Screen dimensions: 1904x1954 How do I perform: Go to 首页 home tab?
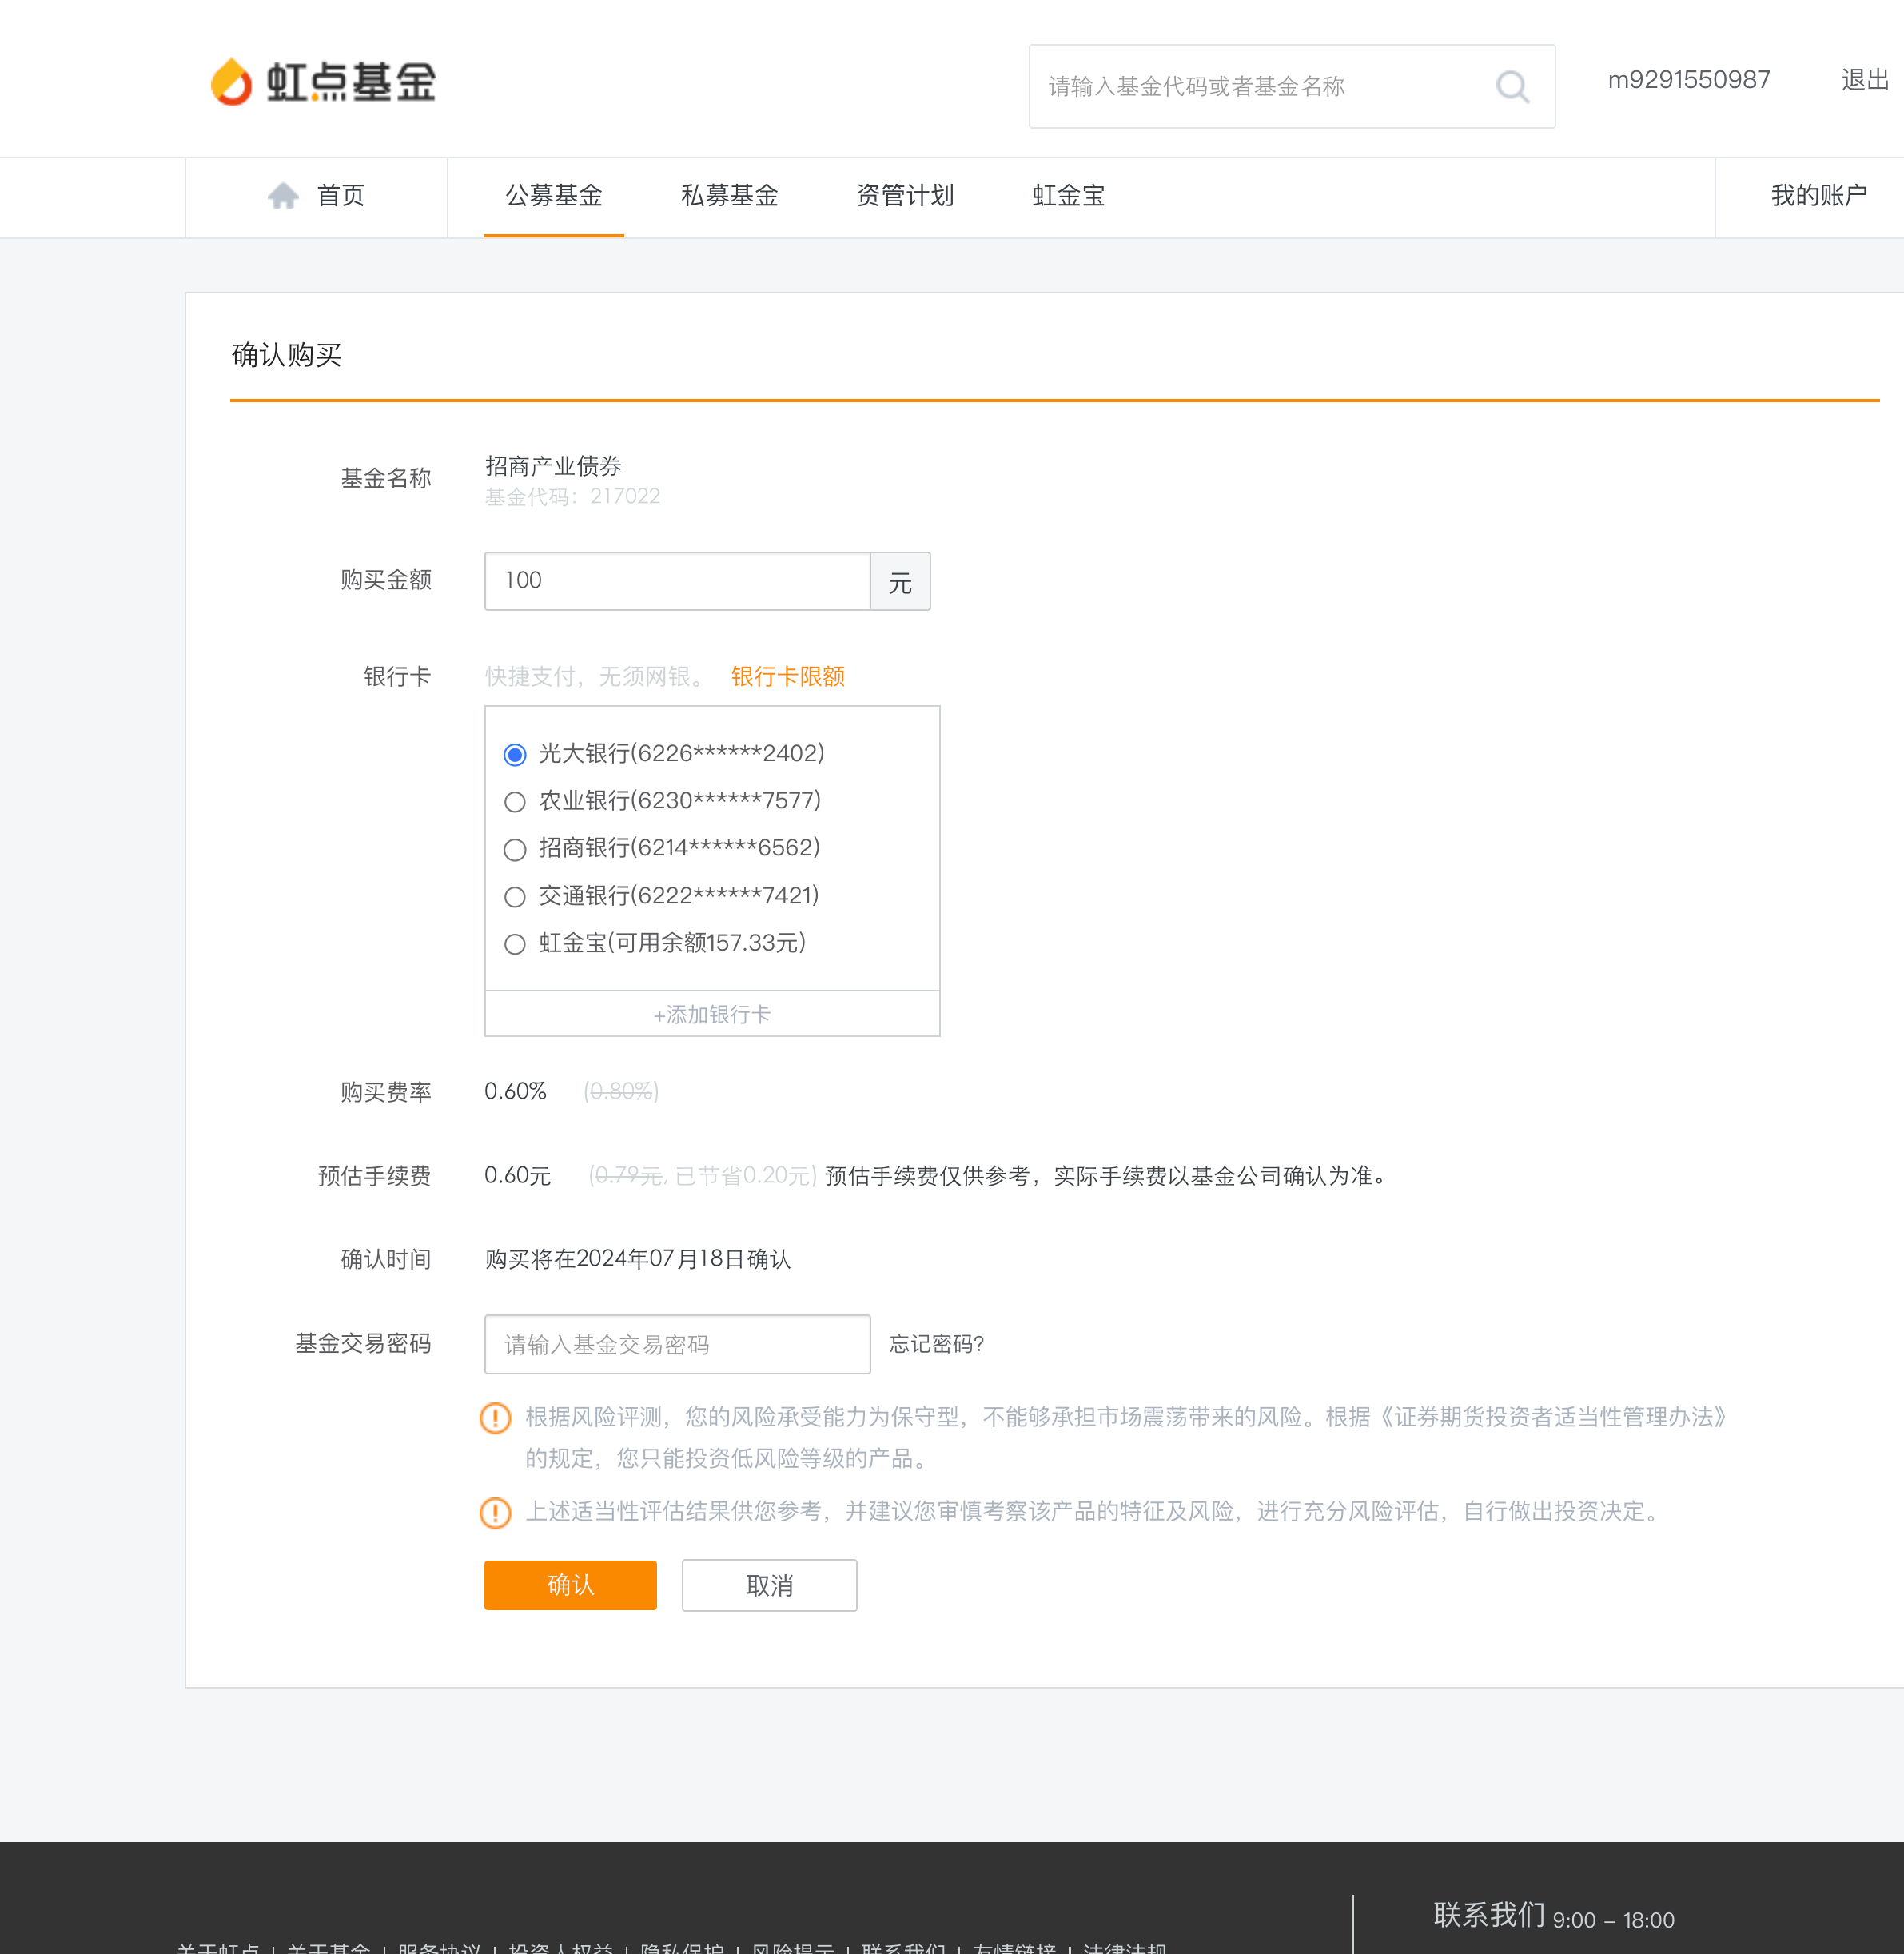pyautogui.click(x=316, y=196)
